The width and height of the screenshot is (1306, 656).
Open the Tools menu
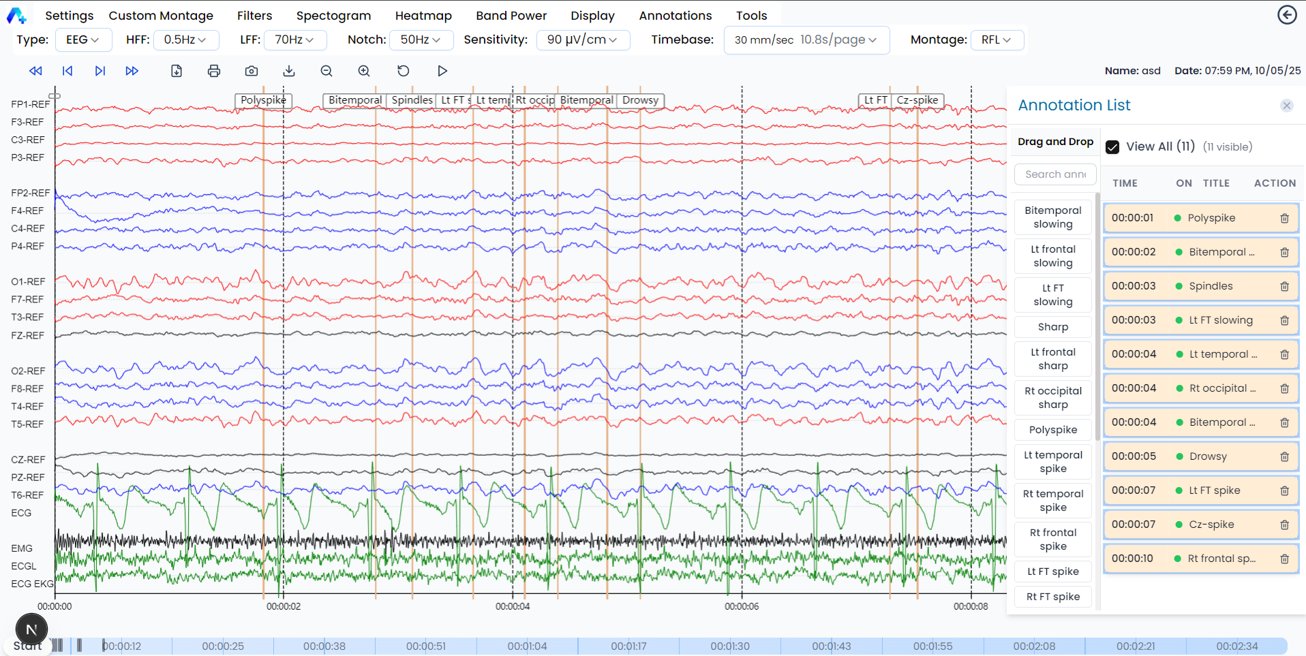click(752, 16)
